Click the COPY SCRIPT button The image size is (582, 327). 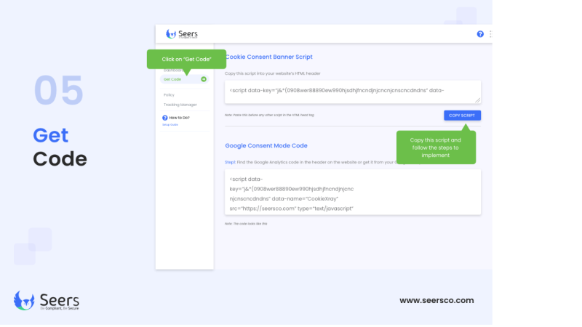pyautogui.click(x=462, y=116)
